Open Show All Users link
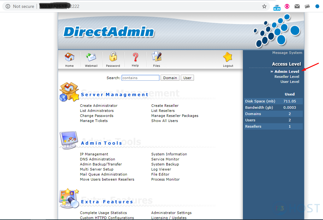The image size is (323, 220). pos(165,121)
